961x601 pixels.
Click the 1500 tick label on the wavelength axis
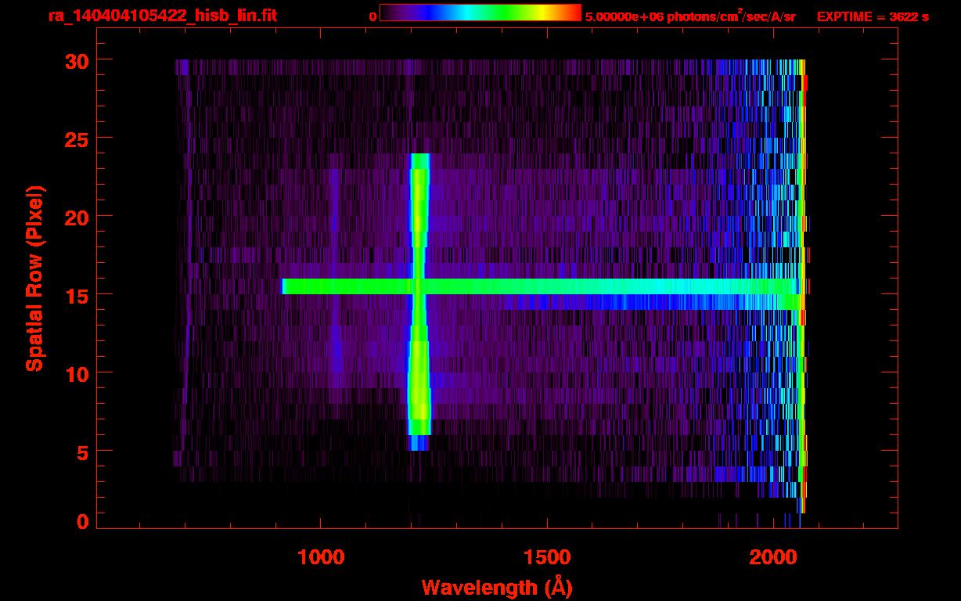click(546, 556)
